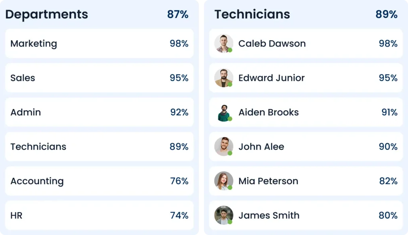Select Technicians in the Departments list
Image resolution: width=408 pixels, height=235 pixels.
(x=99, y=146)
